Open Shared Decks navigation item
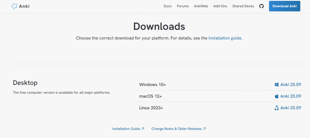This screenshot has width=310, height=138. [x=243, y=6]
